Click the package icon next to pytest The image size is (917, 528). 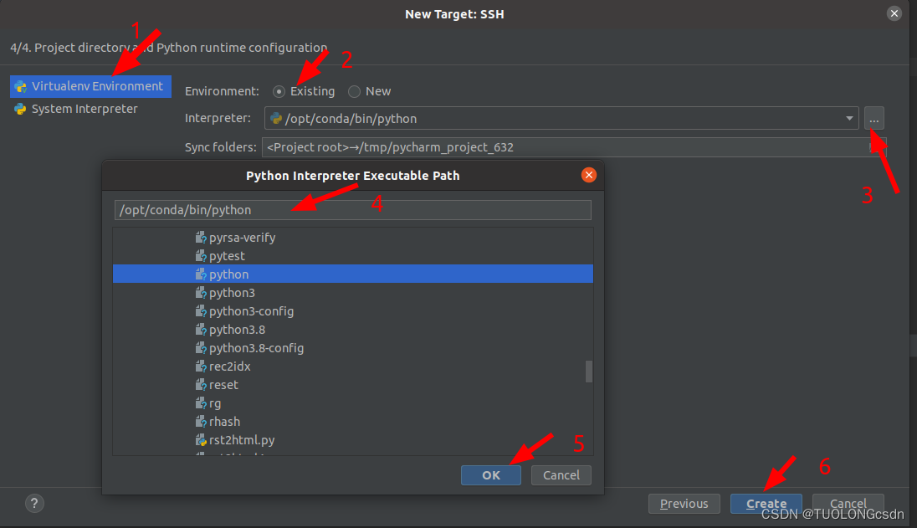200,255
